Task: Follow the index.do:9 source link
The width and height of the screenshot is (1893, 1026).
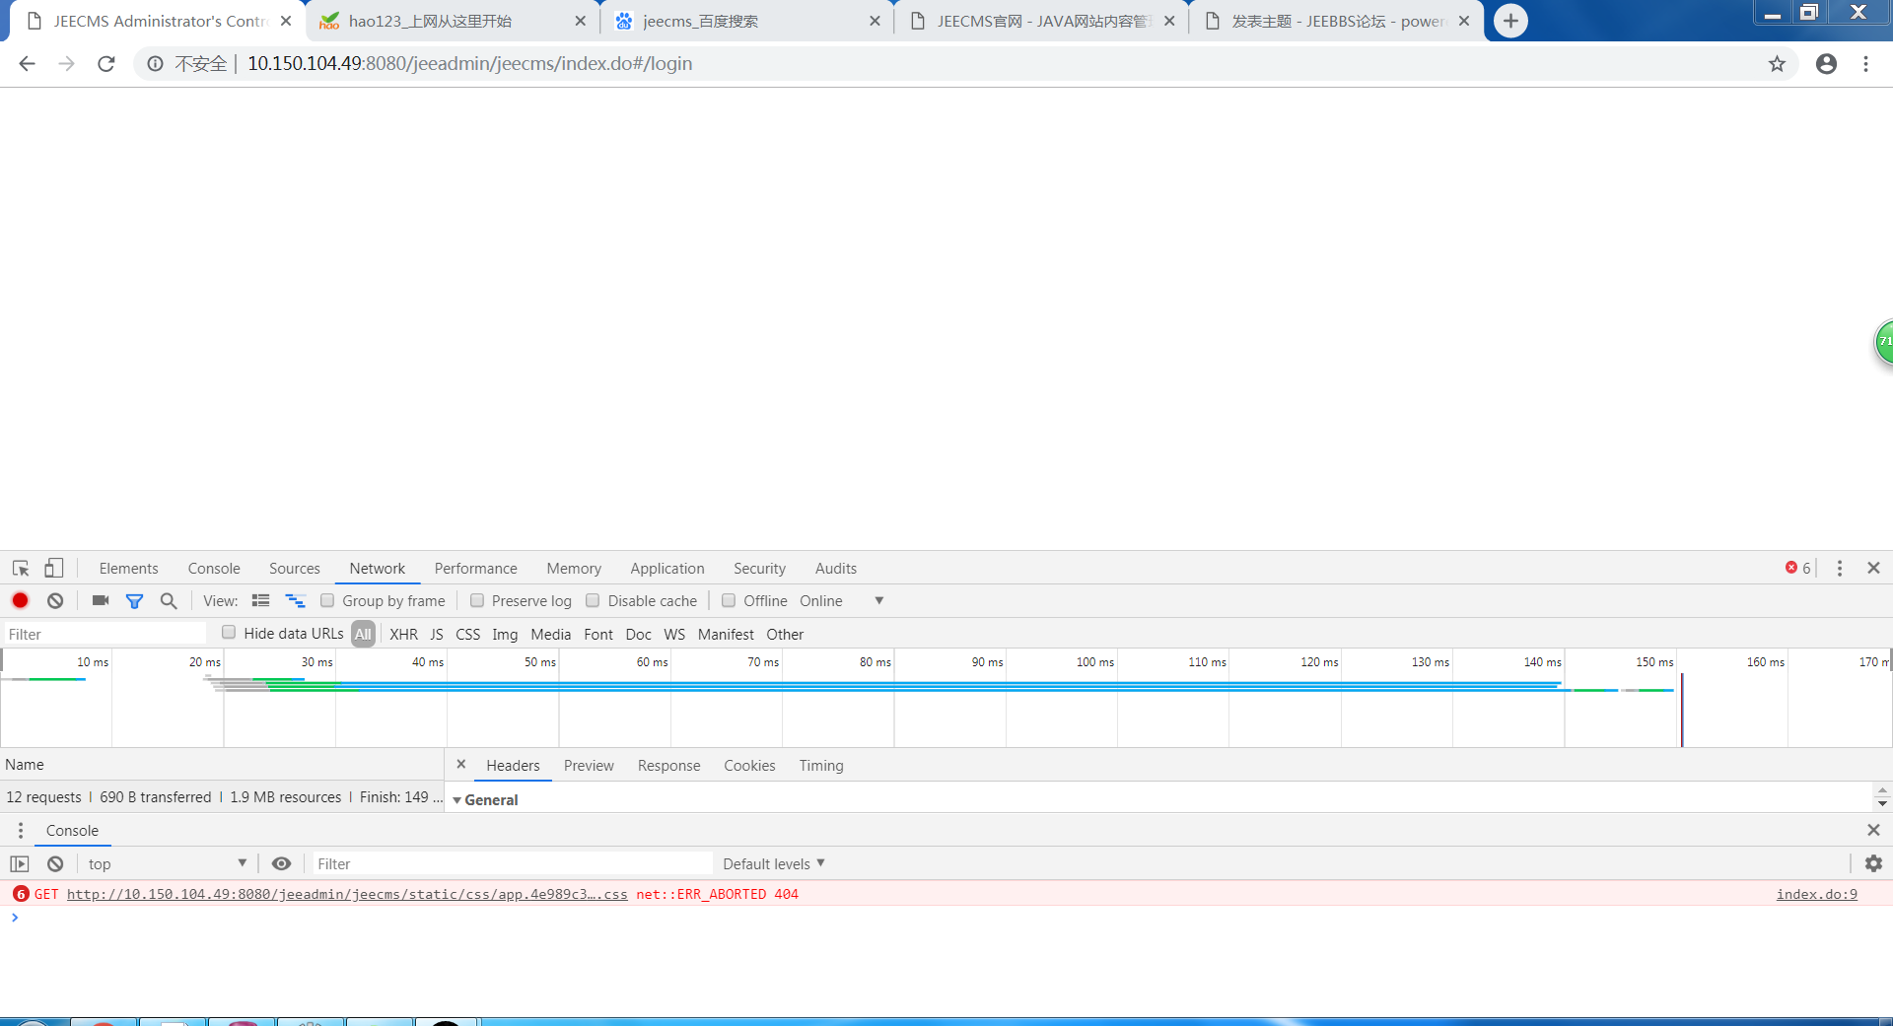Action: point(1817,895)
